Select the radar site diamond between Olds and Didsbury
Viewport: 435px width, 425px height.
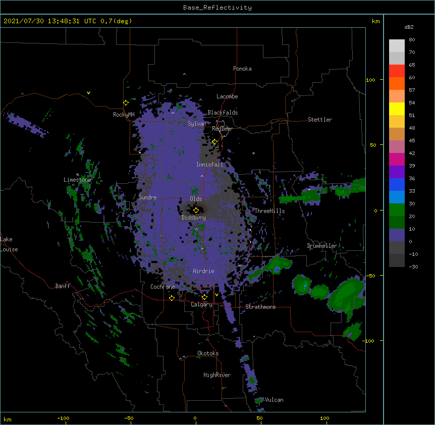(196, 210)
